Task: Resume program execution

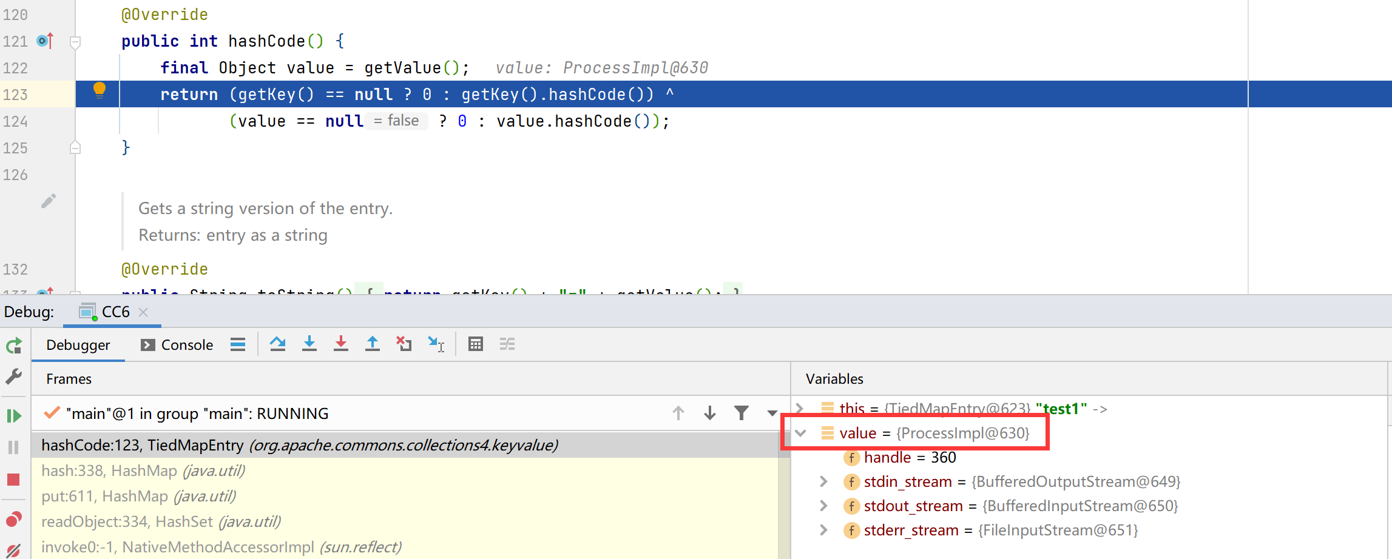Action: (x=14, y=416)
